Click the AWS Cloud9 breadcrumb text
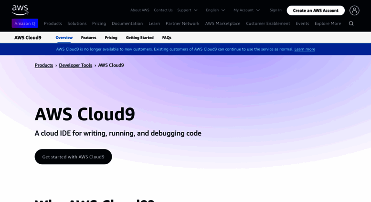 [111, 65]
